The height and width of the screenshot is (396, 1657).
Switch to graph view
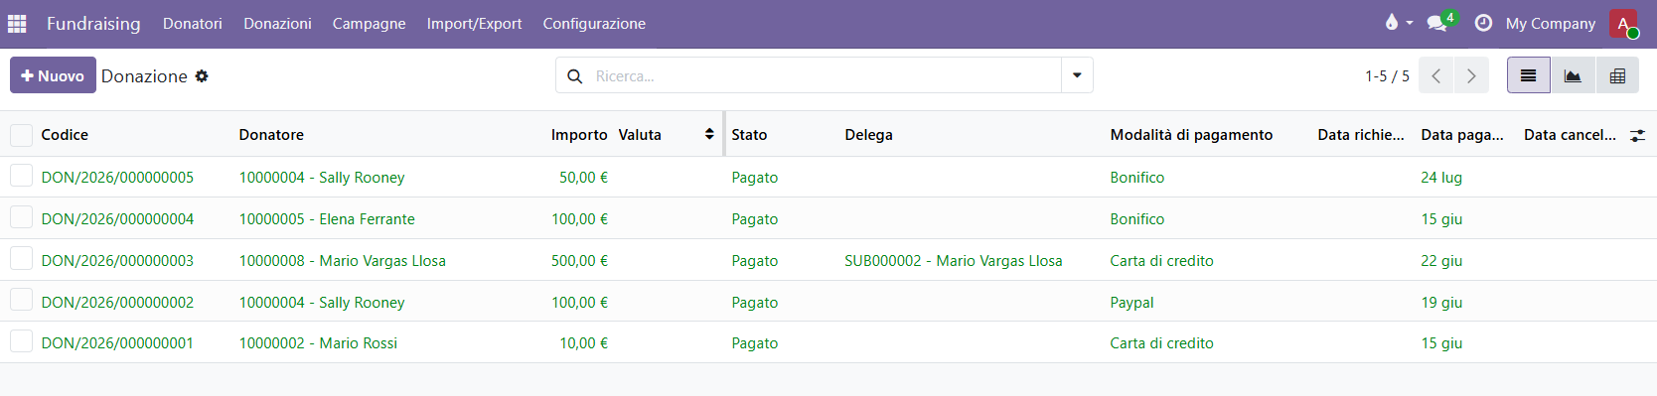pos(1573,75)
